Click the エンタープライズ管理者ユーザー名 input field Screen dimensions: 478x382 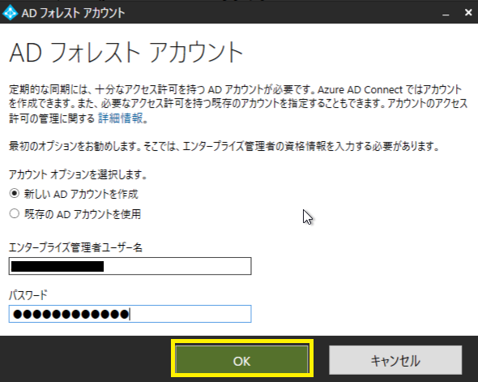(130, 266)
